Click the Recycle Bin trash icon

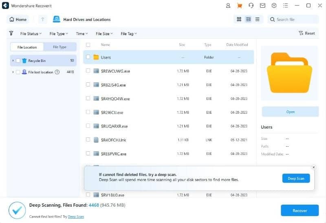coord(24,60)
